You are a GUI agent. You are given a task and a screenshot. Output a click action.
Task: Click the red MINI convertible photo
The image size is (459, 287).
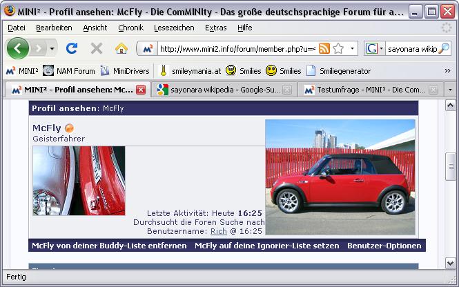click(340, 177)
